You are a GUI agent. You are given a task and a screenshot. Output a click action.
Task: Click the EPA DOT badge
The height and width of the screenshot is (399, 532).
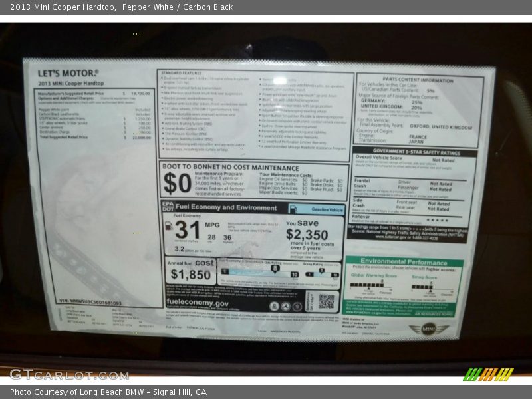166,208
